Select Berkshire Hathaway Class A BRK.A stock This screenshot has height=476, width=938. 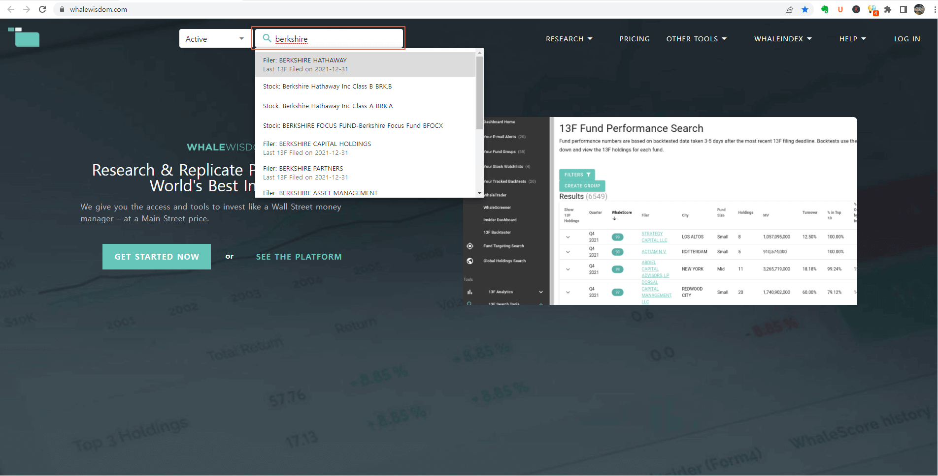(x=366, y=106)
